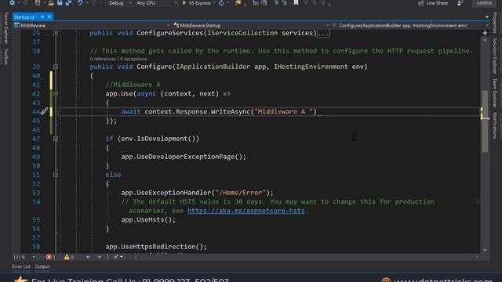Screen dimensions: 502x282
Task: Place cursor after WriteAsync("Middleware A ")
Action: coord(317,111)
